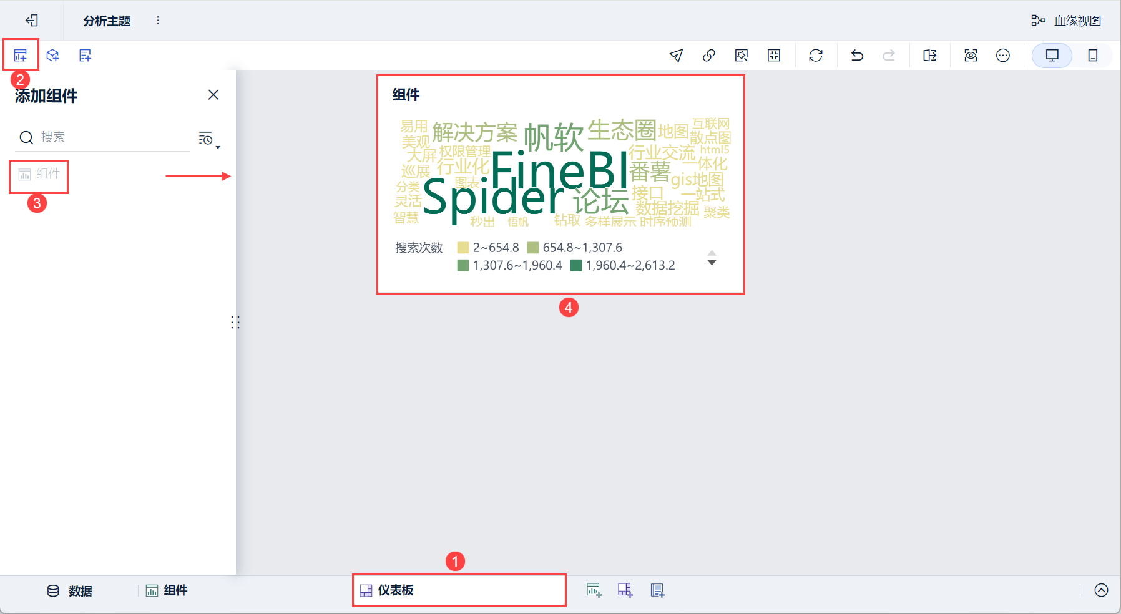1121x614 pixels.
Task: Click the word 解决方案 in word cloud
Action: 474,132
